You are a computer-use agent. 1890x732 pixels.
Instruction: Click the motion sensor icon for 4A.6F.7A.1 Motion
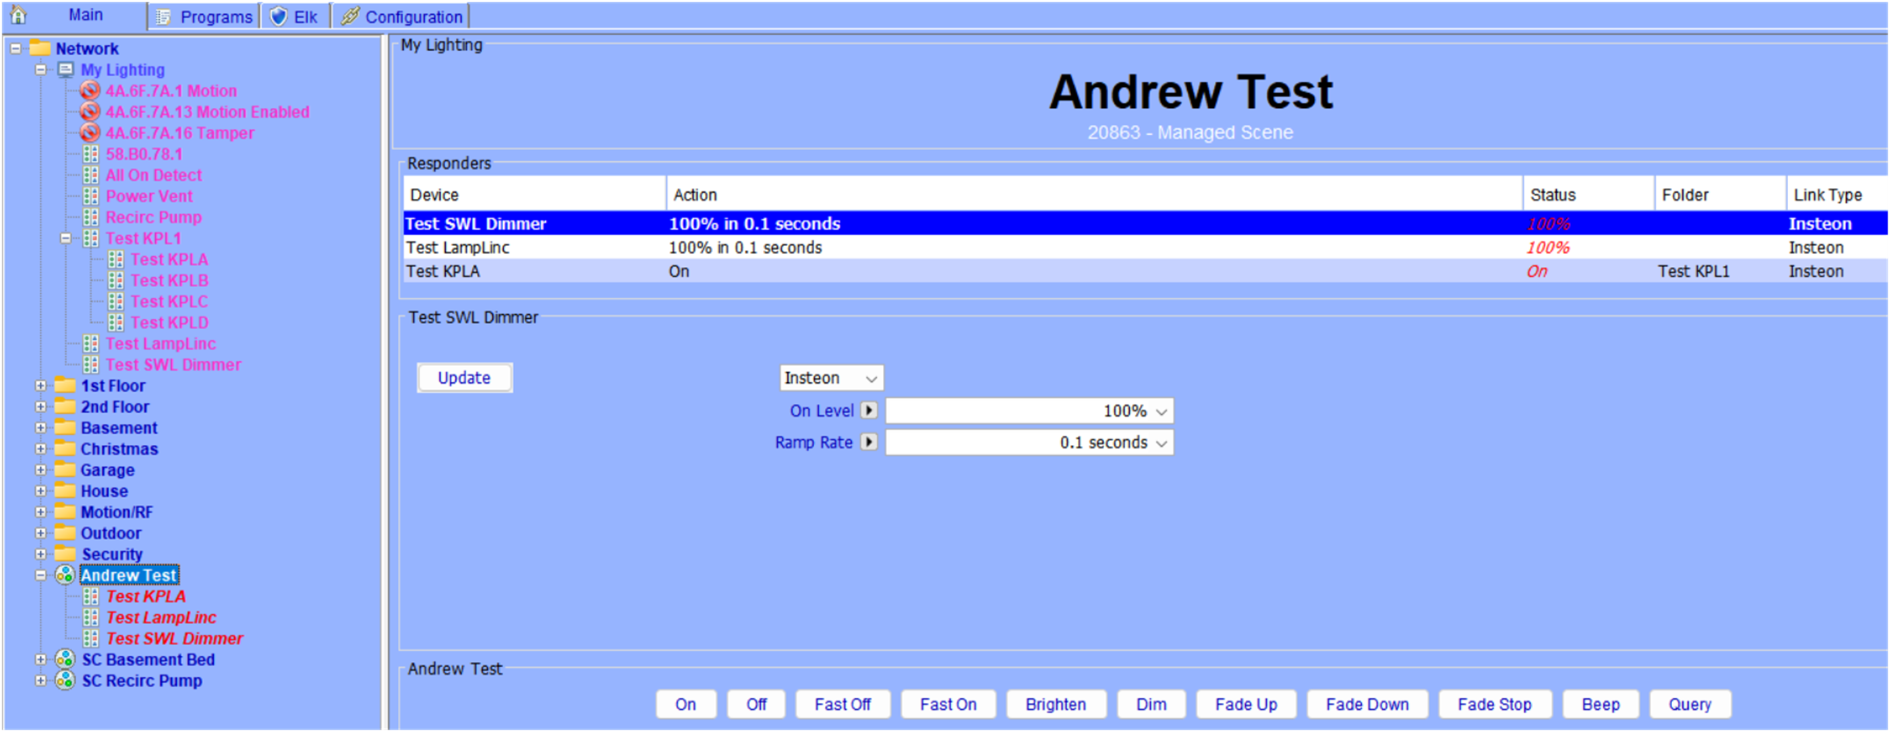click(x=90, y=91)
